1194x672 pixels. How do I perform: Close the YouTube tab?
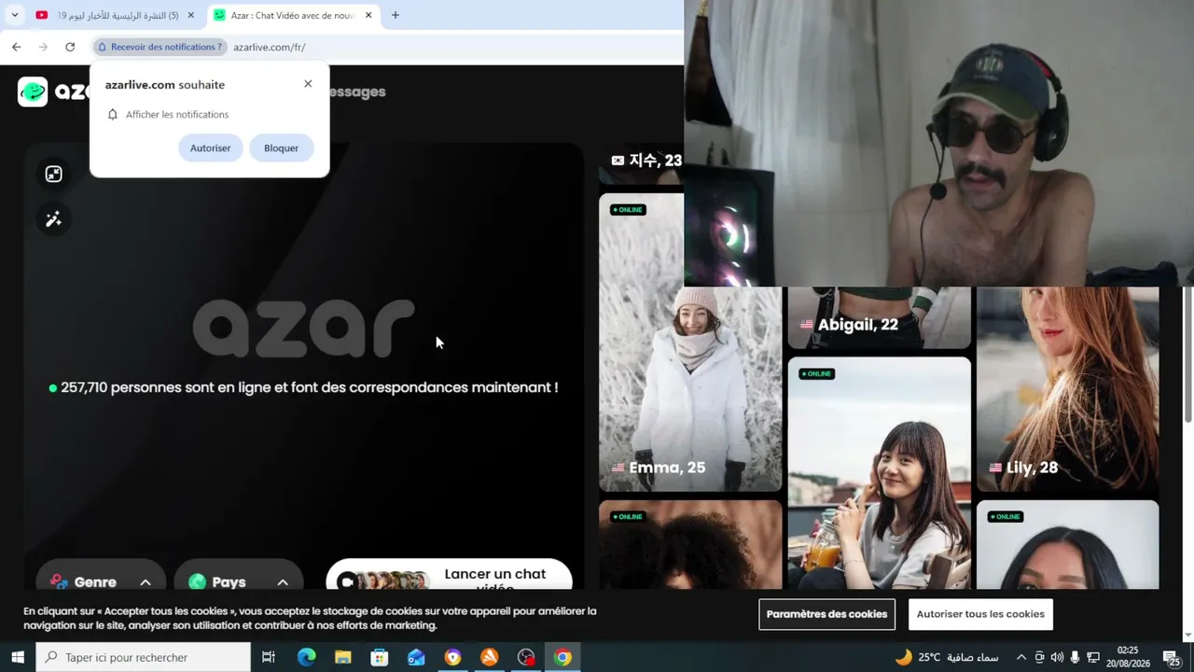tap(191, 15)
